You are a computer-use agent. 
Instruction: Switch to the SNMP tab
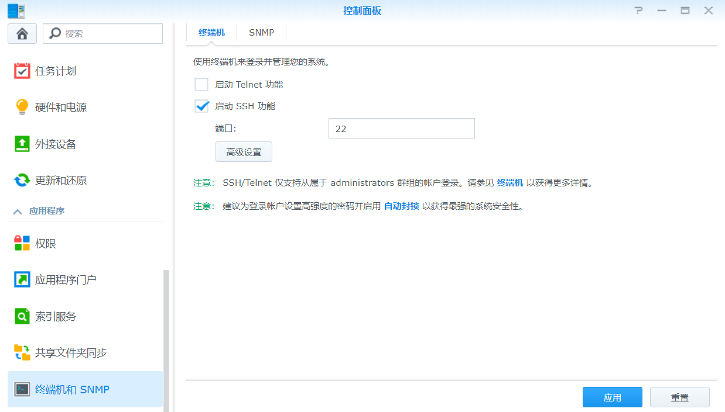[x=261, y=32]
